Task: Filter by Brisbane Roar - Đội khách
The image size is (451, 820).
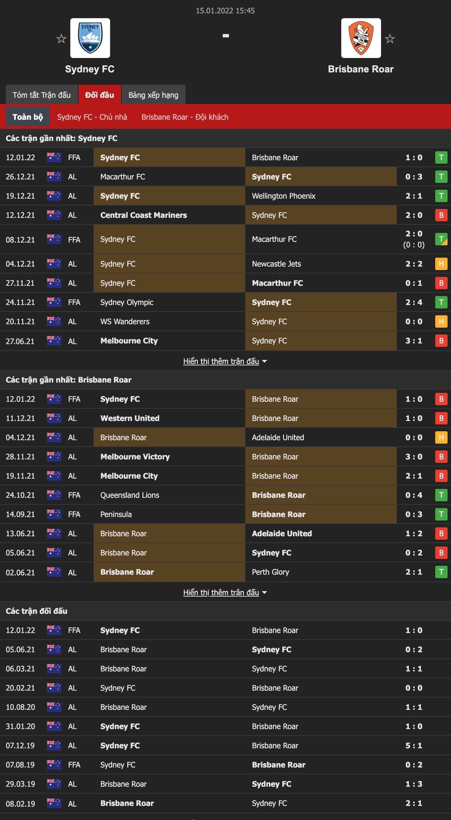Action: (x=185, y=117)
